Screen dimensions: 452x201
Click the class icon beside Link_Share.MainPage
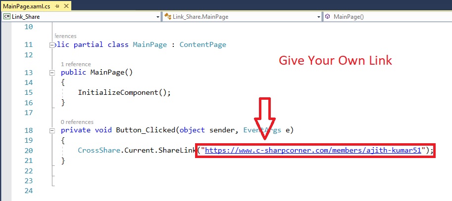pos(168,17)
